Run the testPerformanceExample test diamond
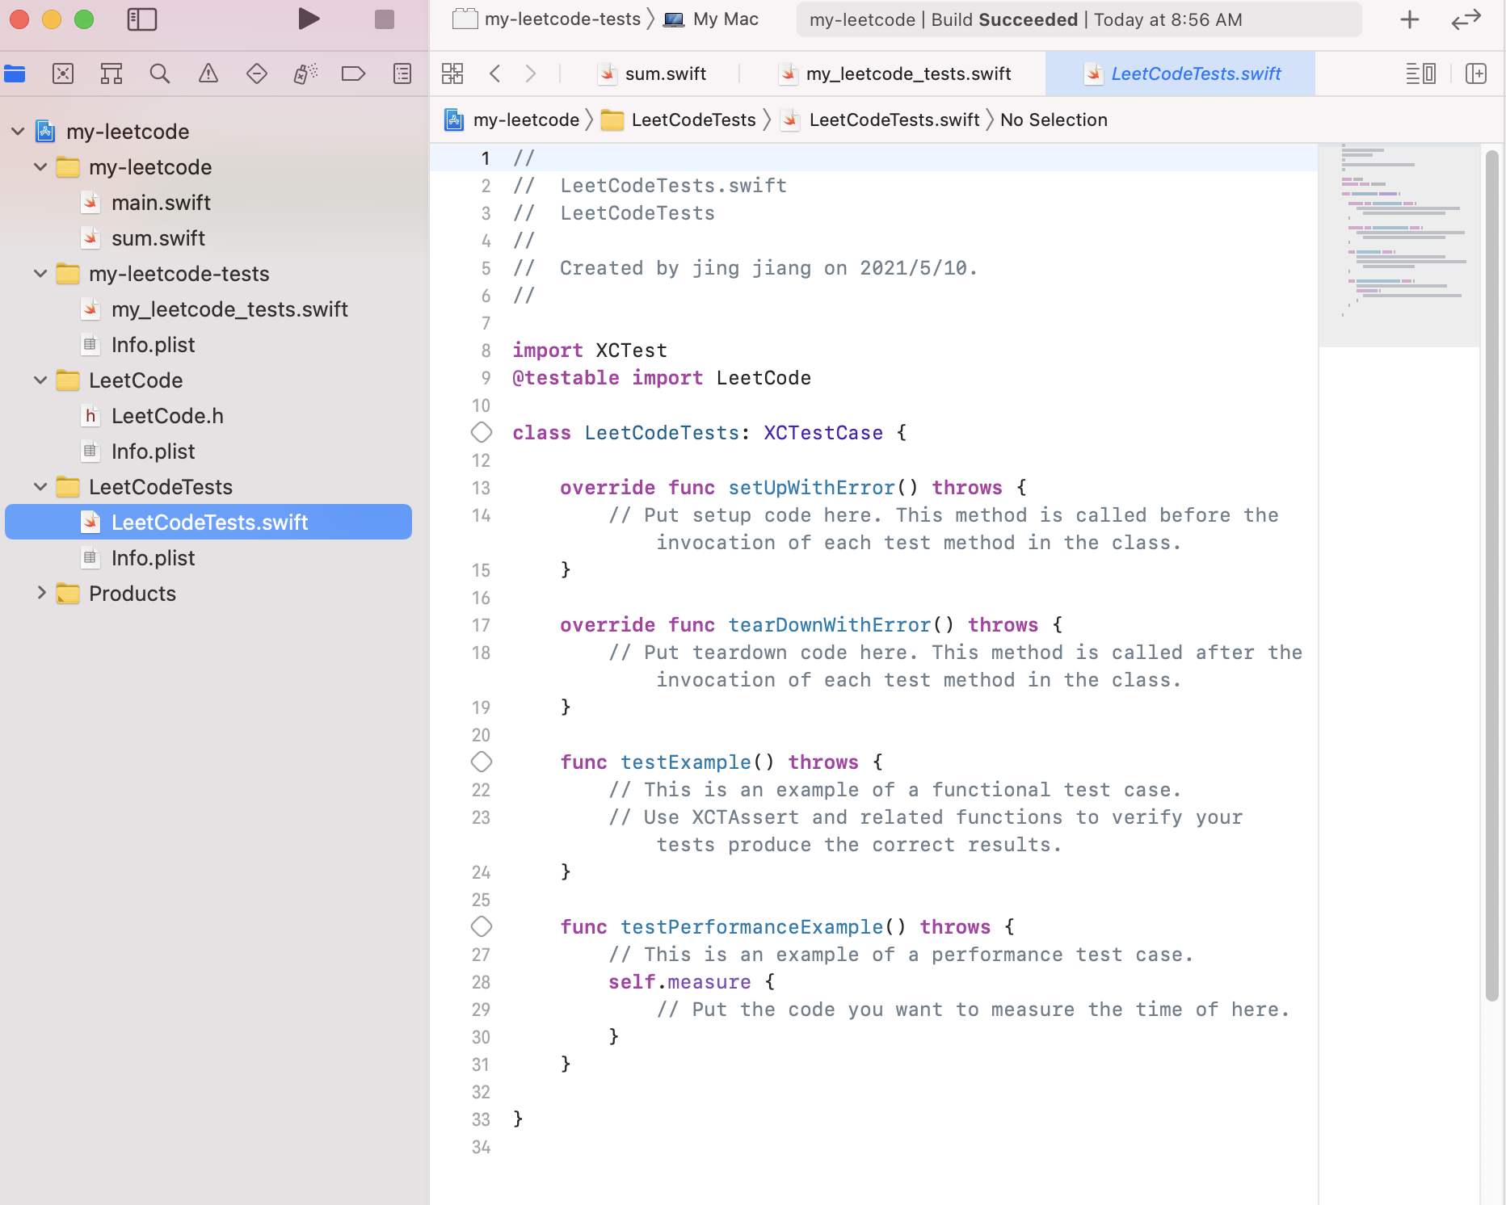This screenshot has width=1506, height=1205. tap(482, 927)
